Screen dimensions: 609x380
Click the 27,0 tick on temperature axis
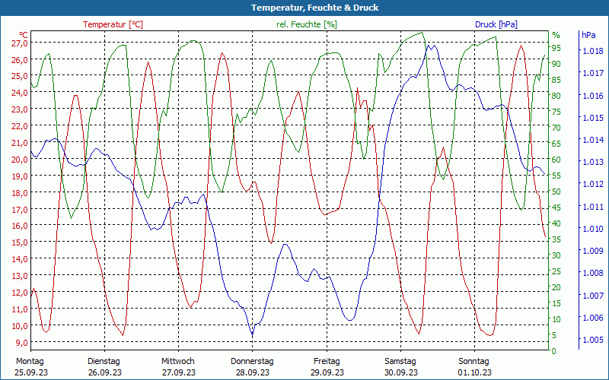[20, 43]
